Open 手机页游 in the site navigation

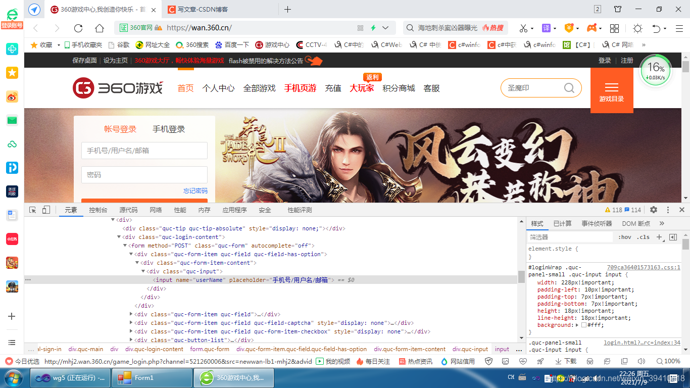pyautogui.click(x=300, y=87)
